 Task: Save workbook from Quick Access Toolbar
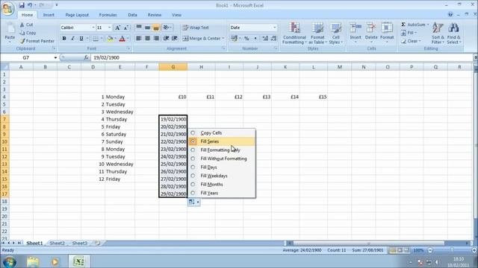[22, 5]
